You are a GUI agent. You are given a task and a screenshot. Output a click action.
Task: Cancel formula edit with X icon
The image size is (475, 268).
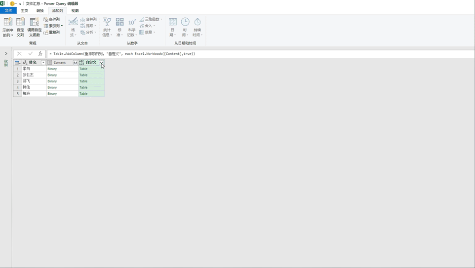[19, 54]
